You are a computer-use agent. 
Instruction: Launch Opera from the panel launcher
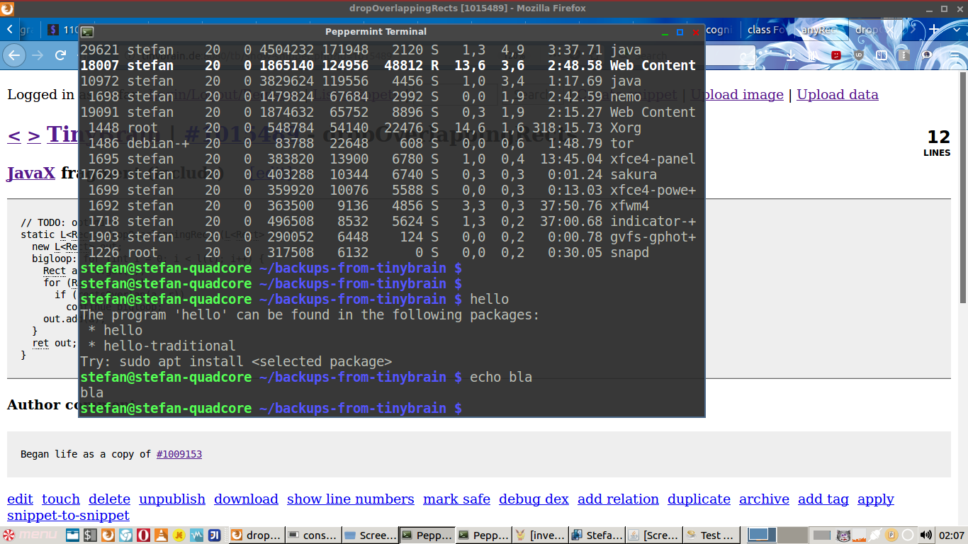[x=143, y=535]
